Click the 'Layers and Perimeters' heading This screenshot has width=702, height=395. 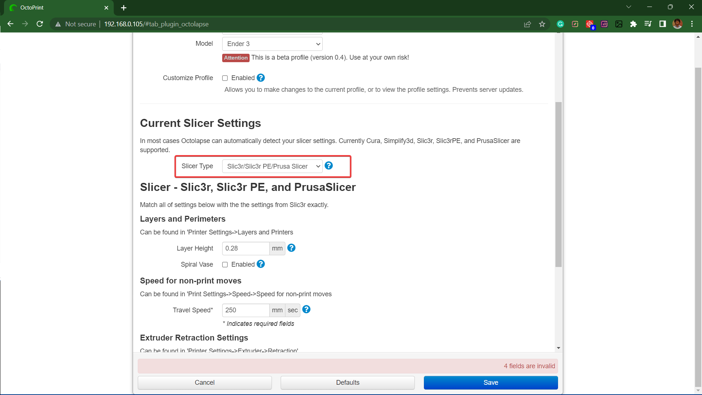tap(183, 219)
